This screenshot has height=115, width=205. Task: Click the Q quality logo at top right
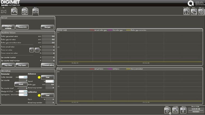[191, 3]
